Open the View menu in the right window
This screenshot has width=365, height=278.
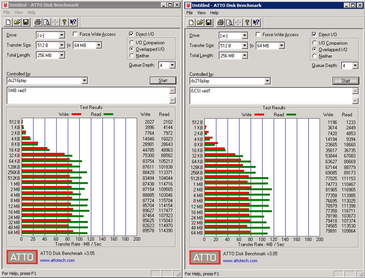click(x=202, y=13)
